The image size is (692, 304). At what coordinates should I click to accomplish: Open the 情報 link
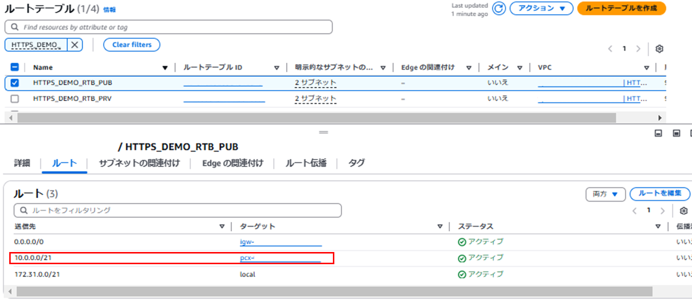(109, 10)
